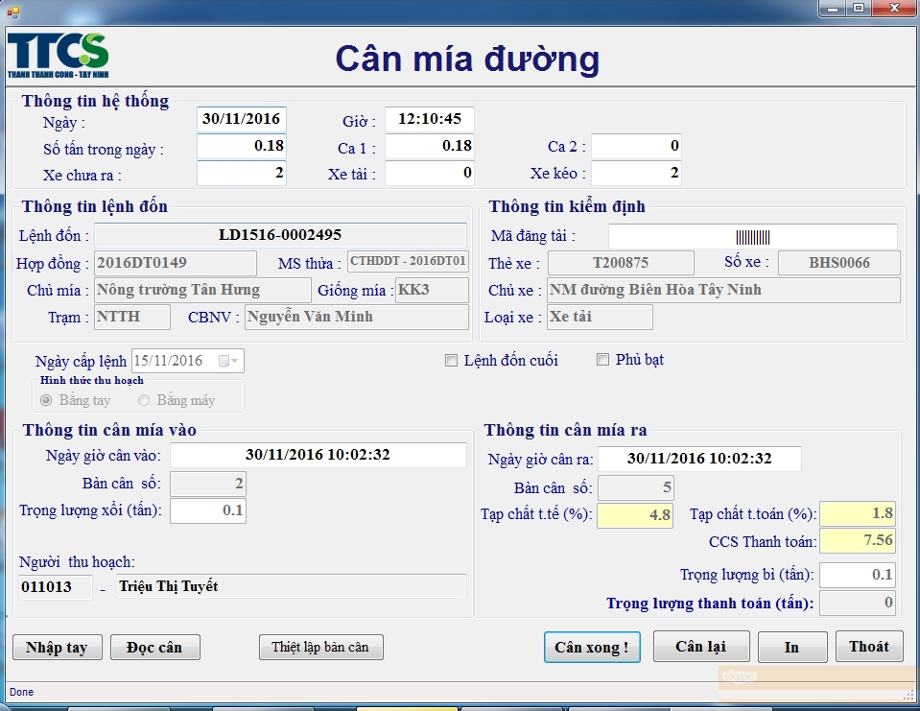Click the Trọng lượng bì (tấn) field

(x=858, y=575)
